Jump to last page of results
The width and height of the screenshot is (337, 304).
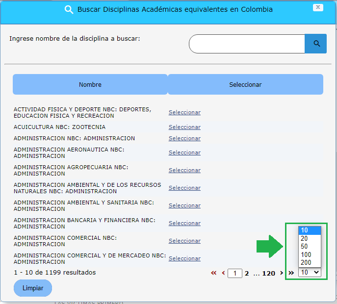[x=291, y=273]
